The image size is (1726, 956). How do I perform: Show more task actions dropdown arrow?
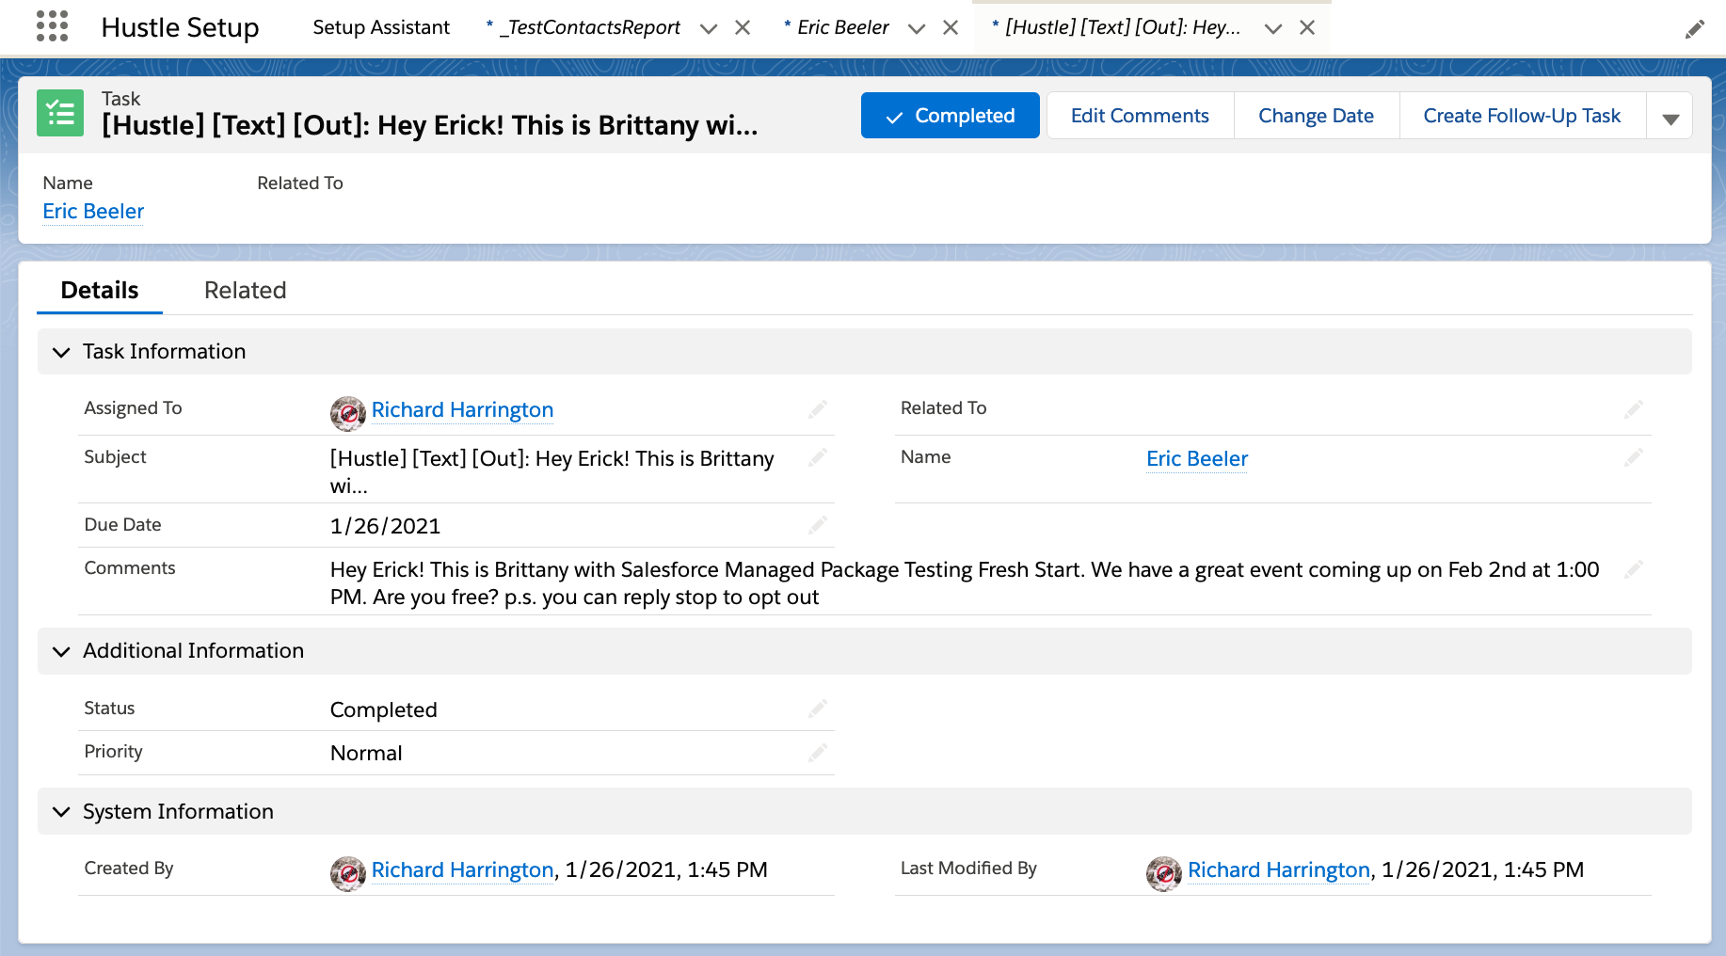1670,116
